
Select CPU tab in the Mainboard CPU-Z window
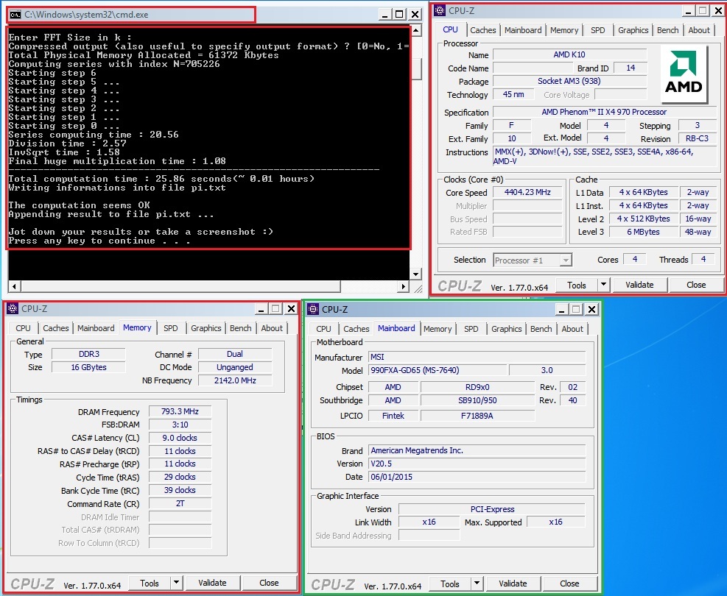tap(323, 329)
